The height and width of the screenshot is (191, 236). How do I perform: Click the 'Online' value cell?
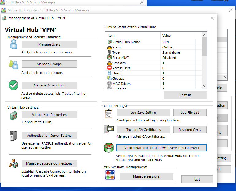click(167, 47)
